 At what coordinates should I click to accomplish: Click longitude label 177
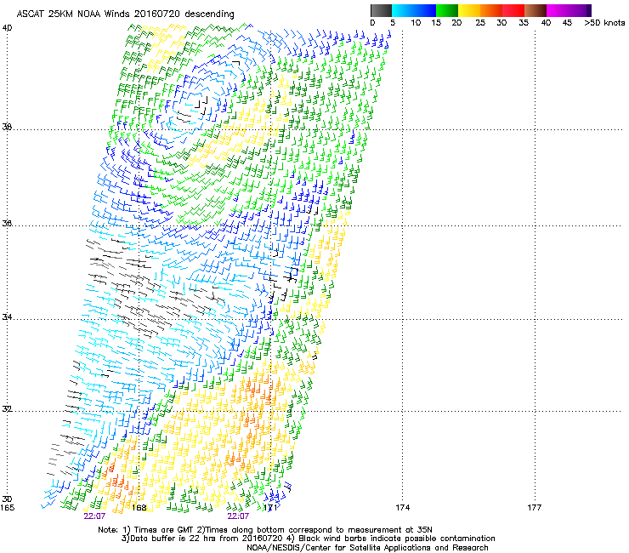(534, 508)
